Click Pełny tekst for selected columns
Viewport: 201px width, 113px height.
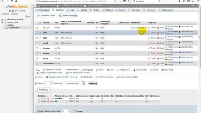167,70
